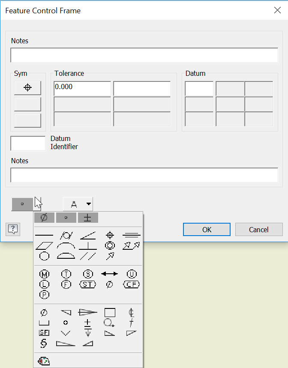Toggle the plus-minus symbol tab

point(87,217)
